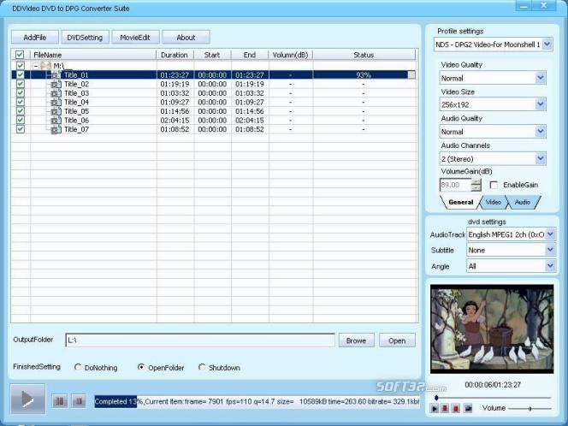
Task: Adjust the Volume slider
Action: pyautogui.click(x=530, y=409)
